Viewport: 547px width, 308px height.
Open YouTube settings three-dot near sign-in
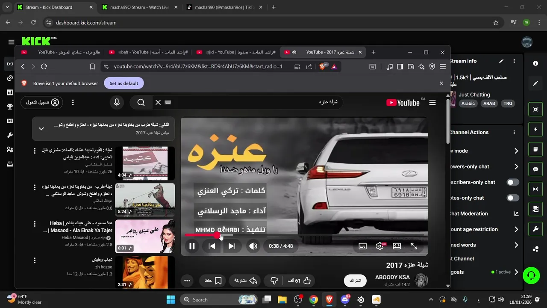click(73, 103)
